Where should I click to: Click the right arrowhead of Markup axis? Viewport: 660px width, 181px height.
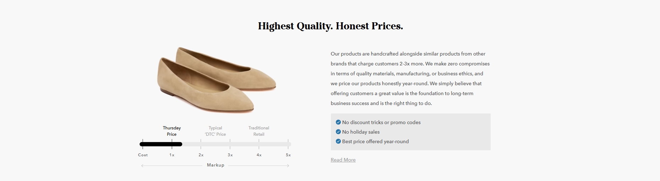[288, 165]
